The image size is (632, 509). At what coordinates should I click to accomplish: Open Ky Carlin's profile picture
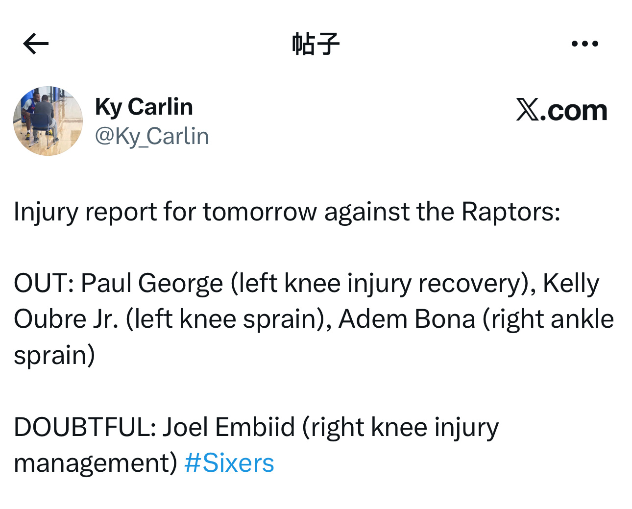click(48, 121)
